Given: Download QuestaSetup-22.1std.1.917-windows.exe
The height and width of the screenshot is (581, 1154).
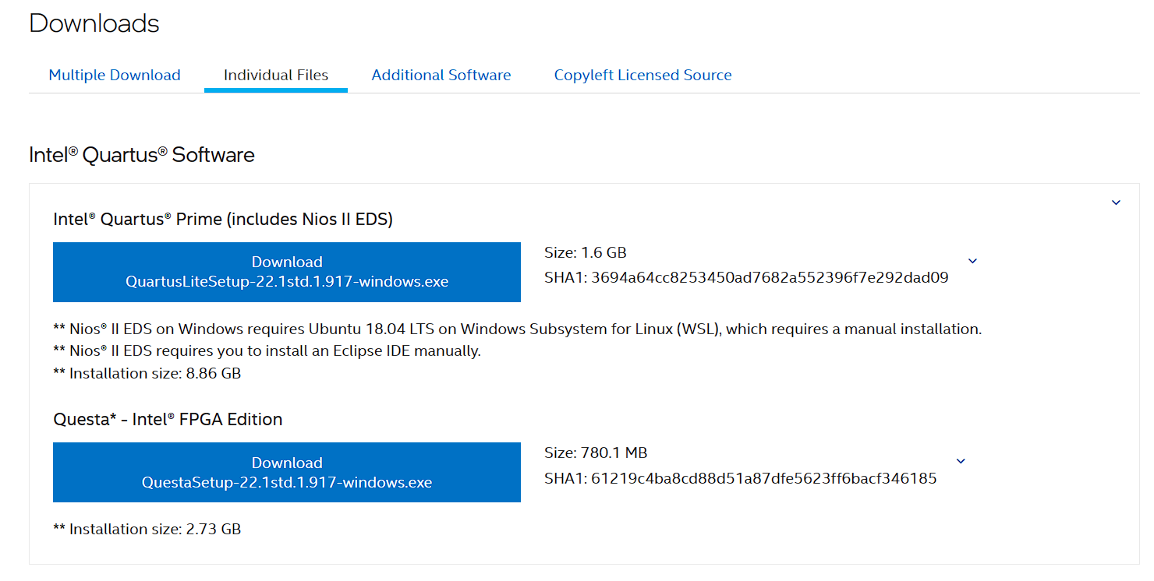Looking at the screenshot, I should 286,472.
